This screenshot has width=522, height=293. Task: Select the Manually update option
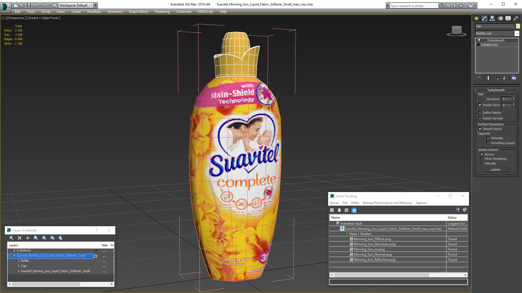click(x=481, y=163)
